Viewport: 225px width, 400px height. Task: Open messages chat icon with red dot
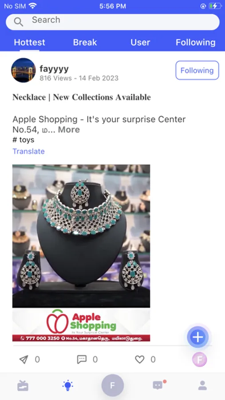[158, 385]
